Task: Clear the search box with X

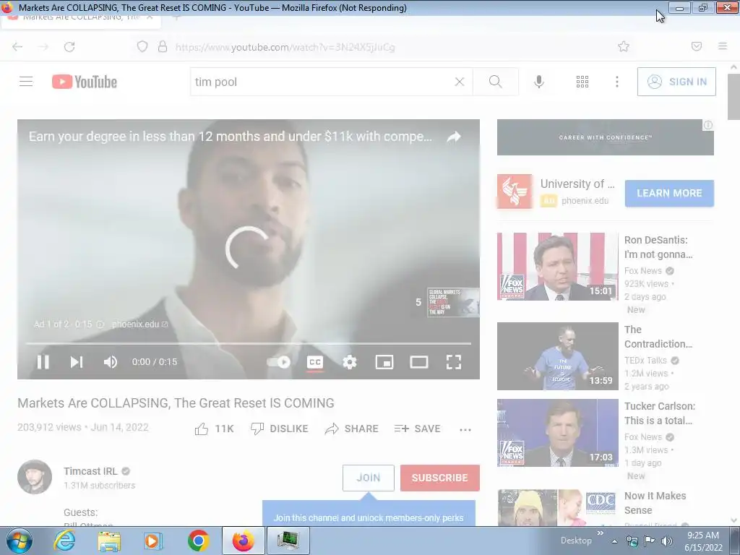Action: (x=459, y=82)
